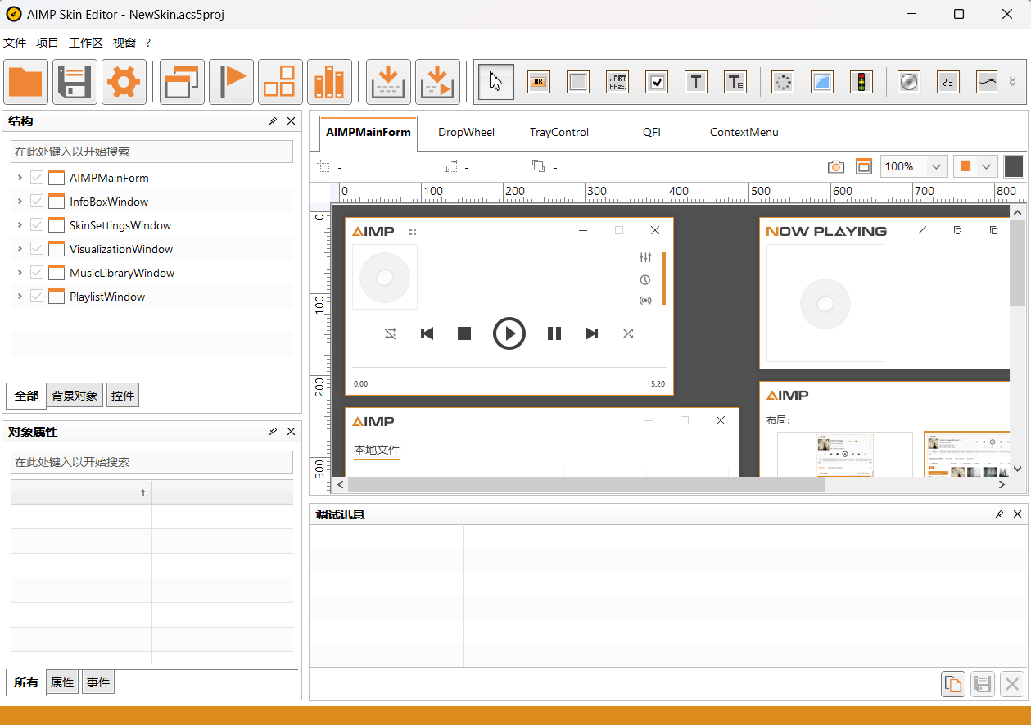Switch to the TrayControl tab

click(558, 132)
